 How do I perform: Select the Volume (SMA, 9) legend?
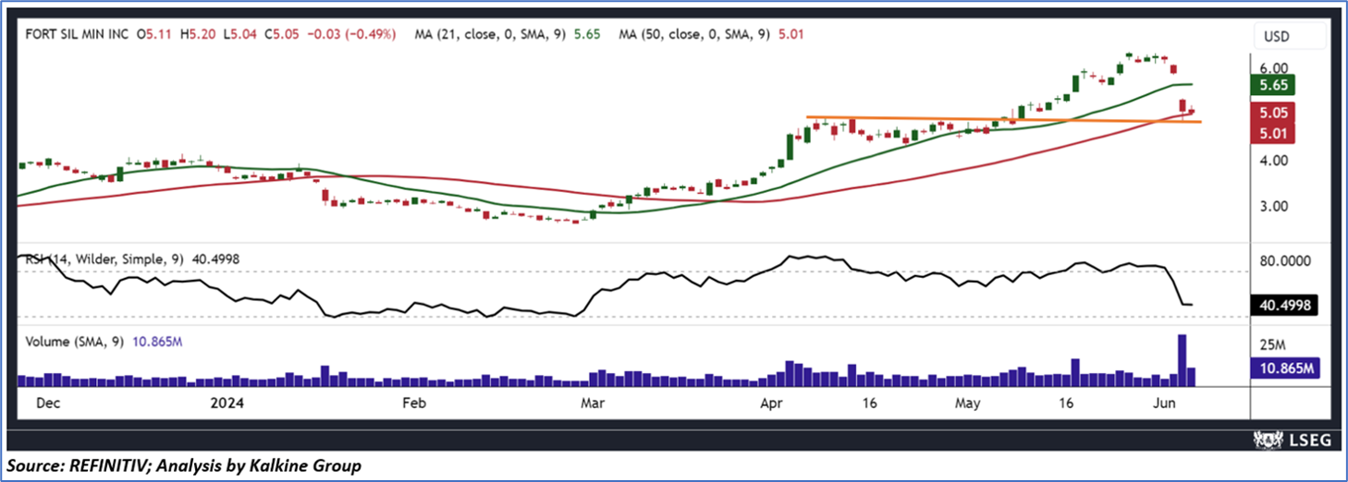pos(104,342)
